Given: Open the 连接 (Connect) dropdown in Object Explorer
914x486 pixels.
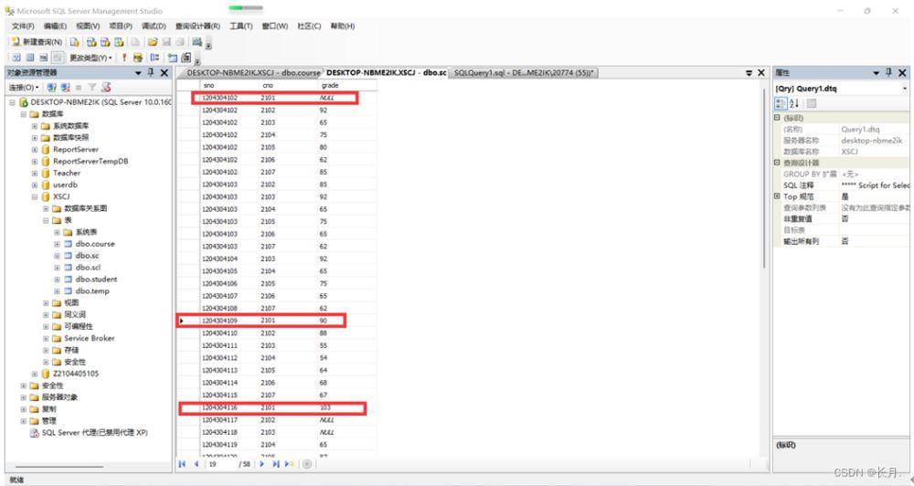Looking at the screenshot, I should 22,88.
